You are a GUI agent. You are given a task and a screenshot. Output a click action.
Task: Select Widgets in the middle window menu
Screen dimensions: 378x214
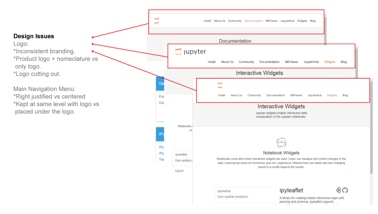point(330,62)
